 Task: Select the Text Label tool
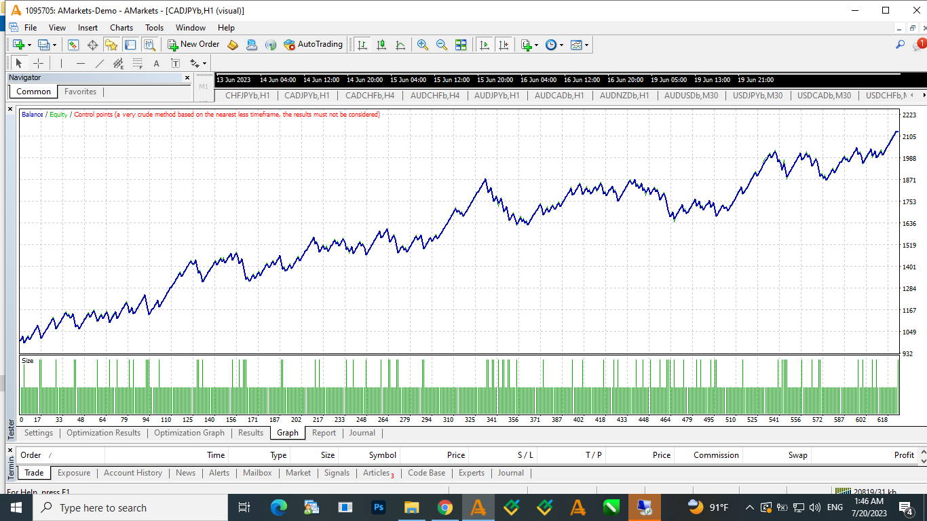pyautogui.click(x=175, y=63)
